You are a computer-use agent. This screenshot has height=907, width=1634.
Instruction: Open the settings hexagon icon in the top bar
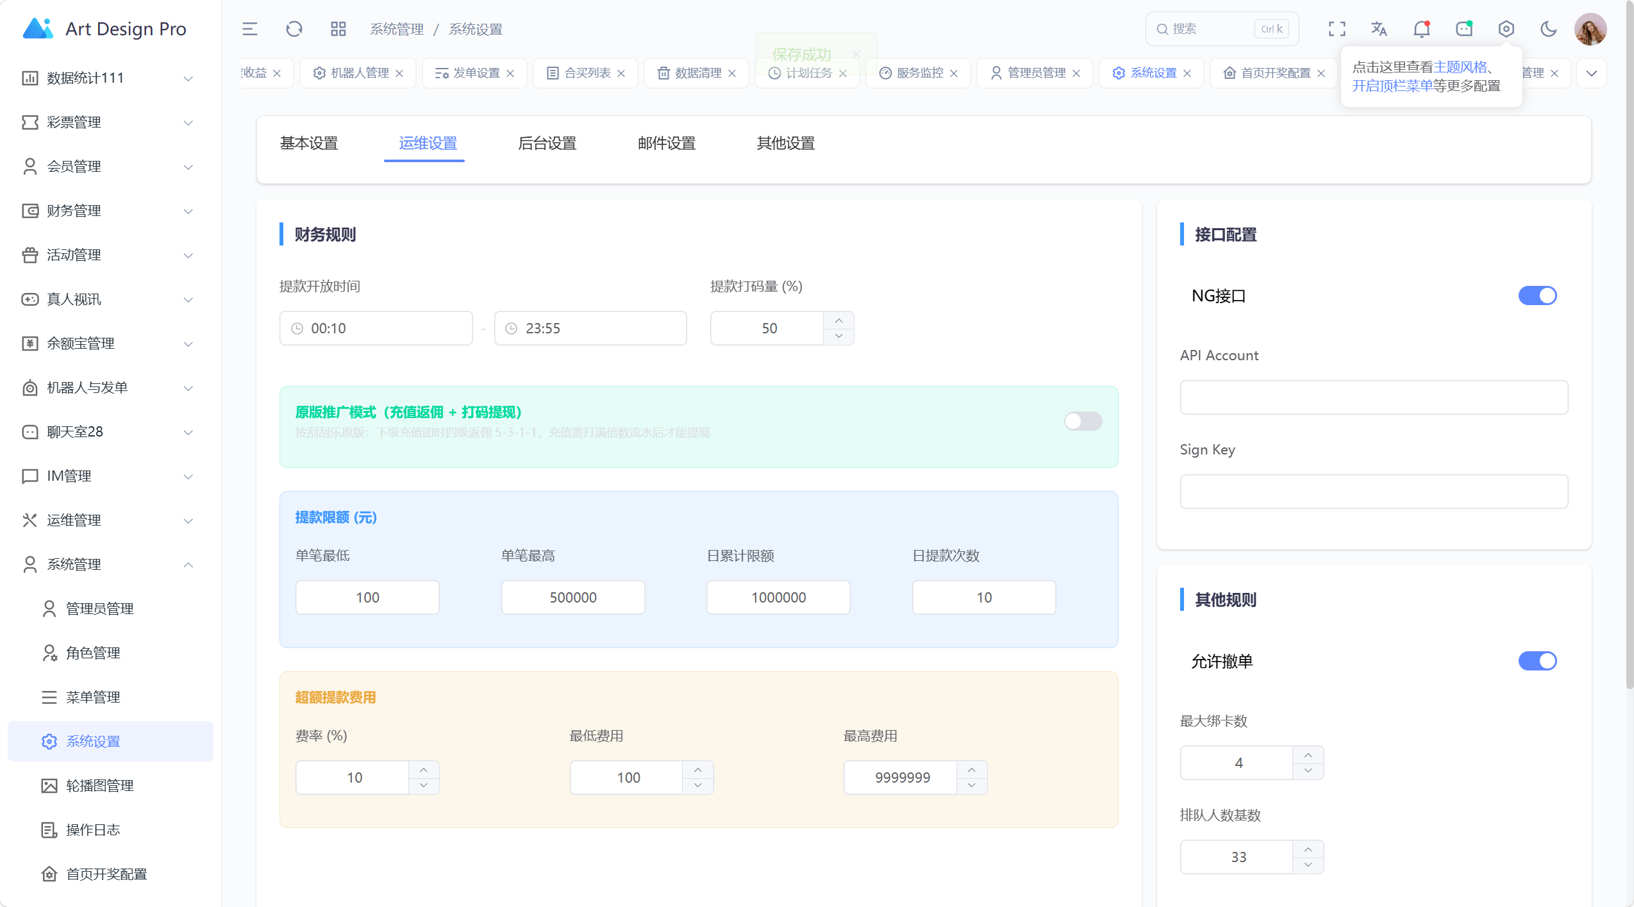tap(1506, 29)
